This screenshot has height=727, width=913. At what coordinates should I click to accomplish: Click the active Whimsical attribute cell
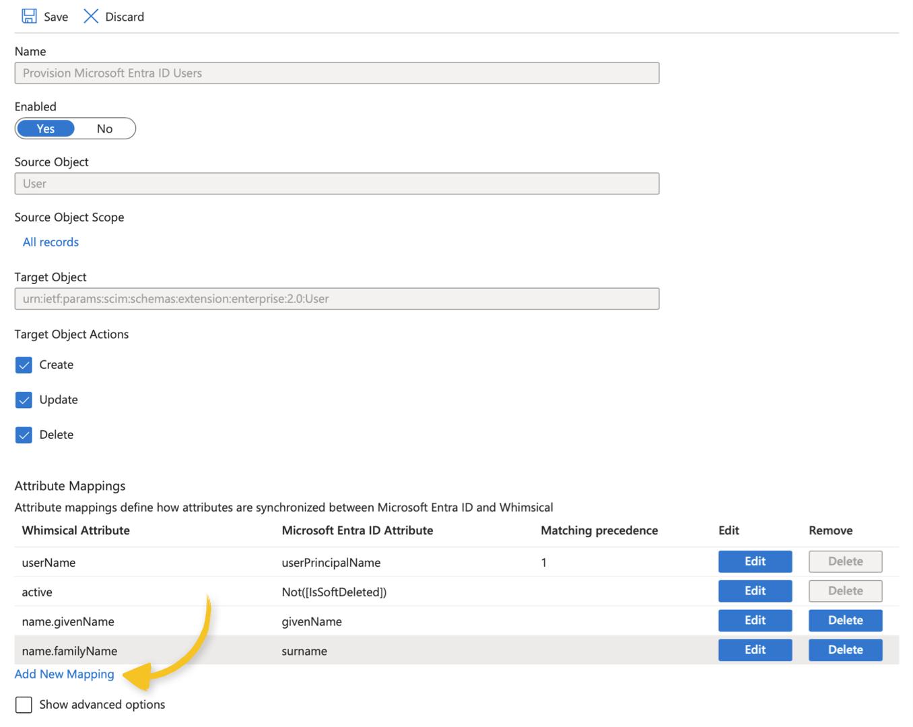tap(37, 592)
